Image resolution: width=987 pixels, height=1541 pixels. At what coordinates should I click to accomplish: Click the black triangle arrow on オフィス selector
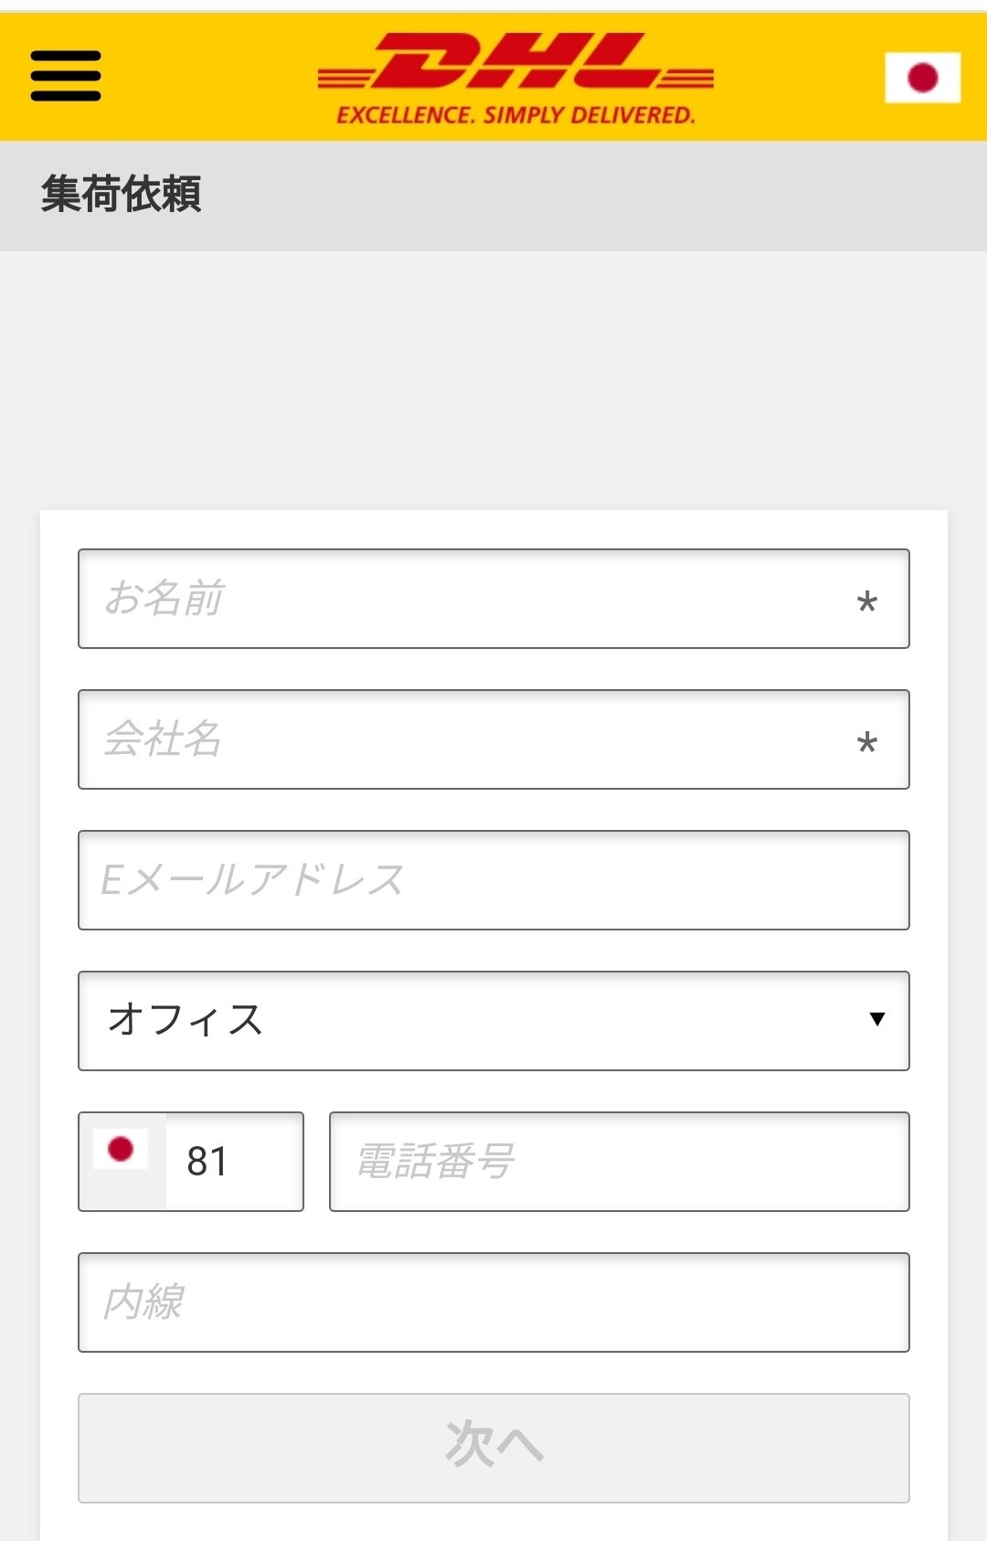click(x=877, y=1019)
